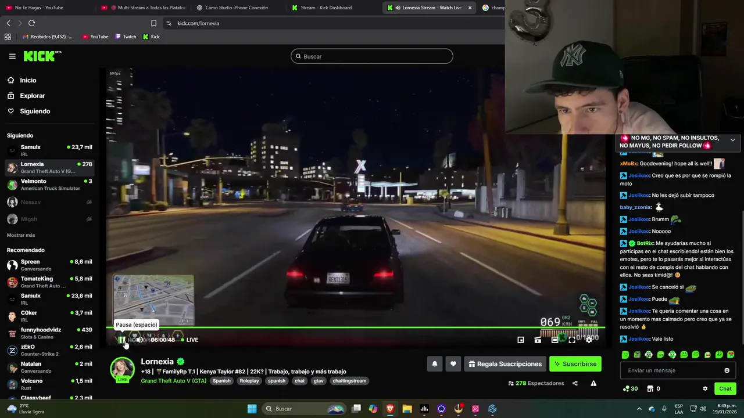This screenshot has height=418, width=744.
Task: Pause the Lornexia stream video
Action: click(121, 340)
